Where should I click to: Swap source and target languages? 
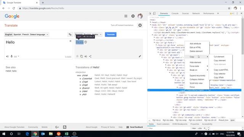point(70,35)
